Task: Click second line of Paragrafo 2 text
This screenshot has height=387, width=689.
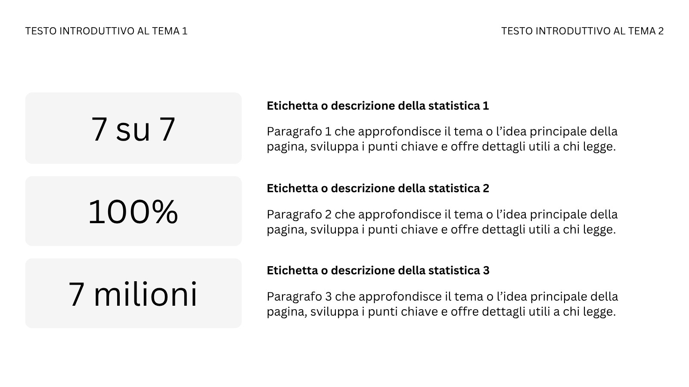Action: coord(441,230)
